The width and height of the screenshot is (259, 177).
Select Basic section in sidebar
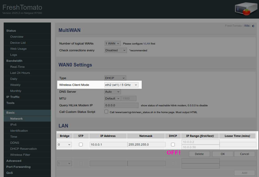[x=10, y=113]
